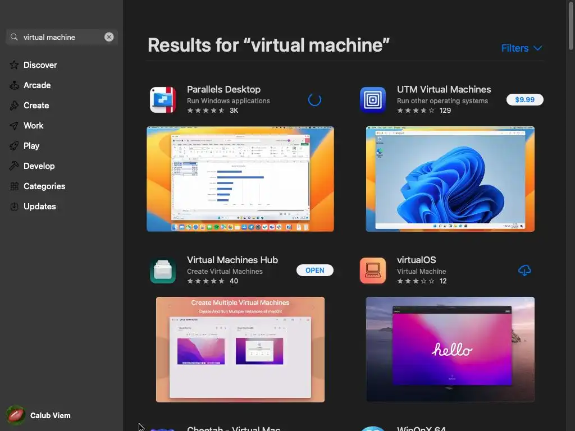Click the Create paintbrush icon
This screenshot has height=431, width=575.
14,105
